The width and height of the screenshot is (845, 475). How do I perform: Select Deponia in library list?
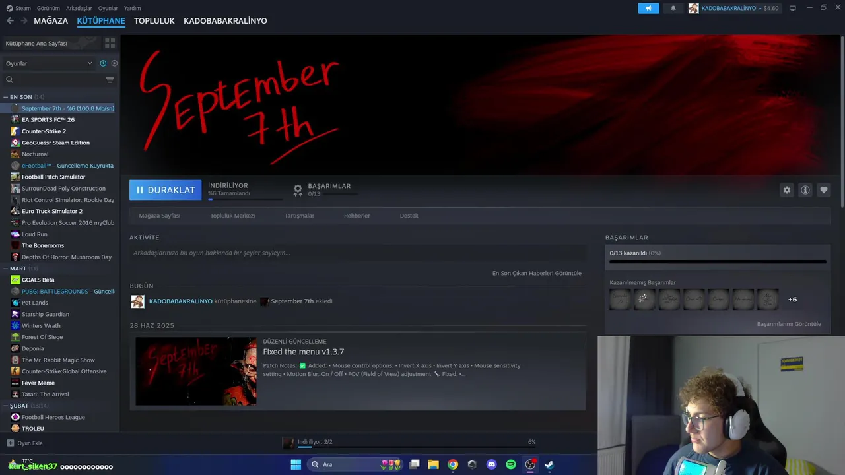tap(33, 348)
